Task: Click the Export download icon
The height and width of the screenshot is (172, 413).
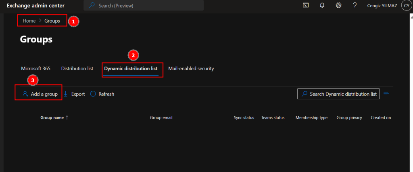Action: (x=66, y=94)
